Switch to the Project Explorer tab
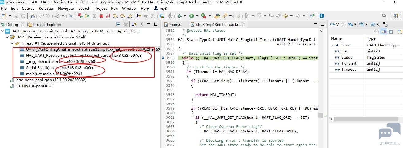Image resolution: width=403 pixels, height=148 pixels. pos(44,24)
